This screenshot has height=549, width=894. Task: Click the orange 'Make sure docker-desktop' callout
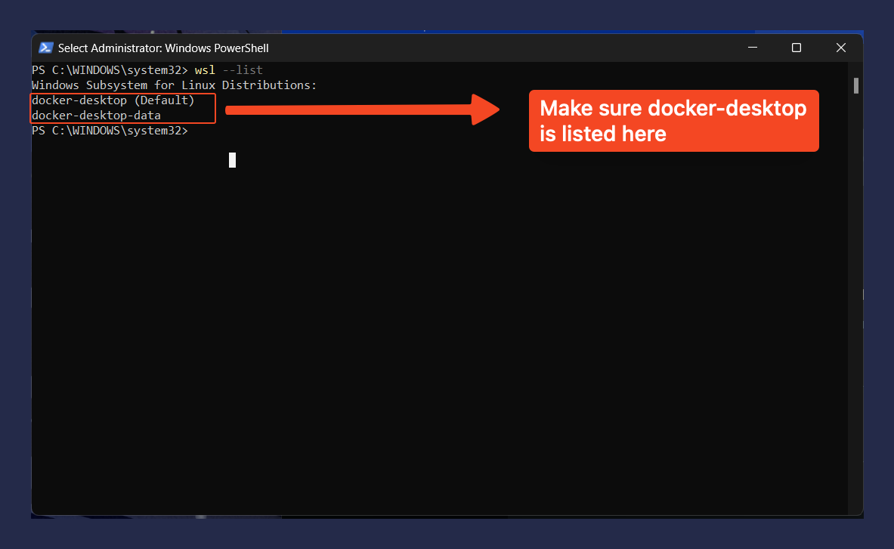click(x=673, y=109)
